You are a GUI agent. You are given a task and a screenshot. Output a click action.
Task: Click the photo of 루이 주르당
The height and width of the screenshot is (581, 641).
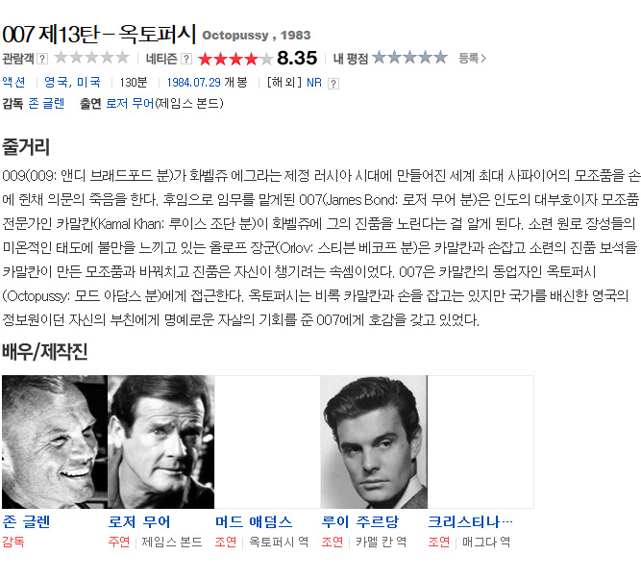pyautogui.click(x=374, y=442)
